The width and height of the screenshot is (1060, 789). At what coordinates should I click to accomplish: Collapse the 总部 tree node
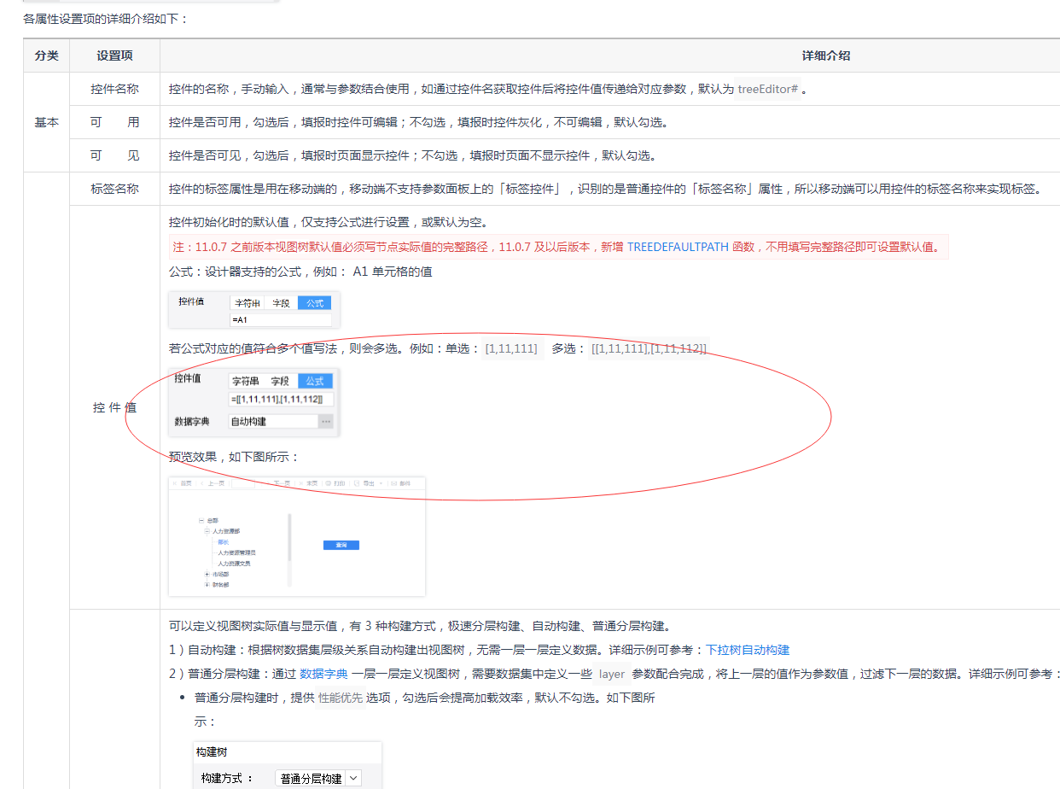[201, 520]
